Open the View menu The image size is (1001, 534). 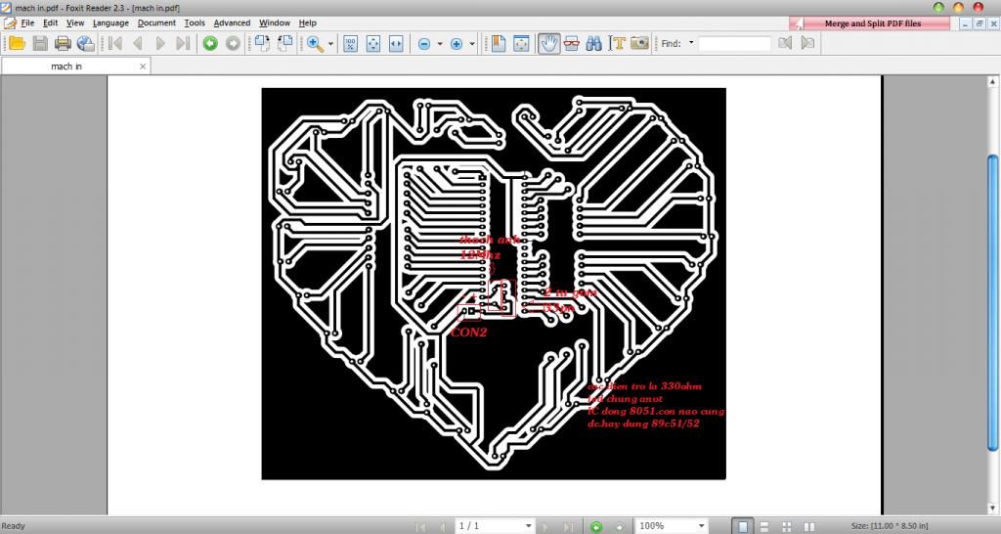click(75, 22)
